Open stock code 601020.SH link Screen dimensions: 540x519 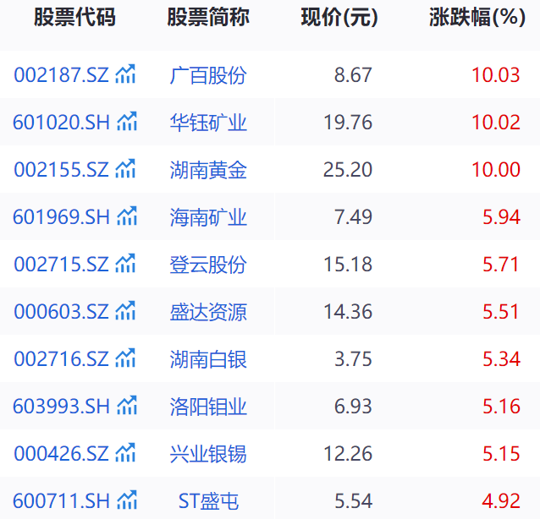[x=61, y=122]
